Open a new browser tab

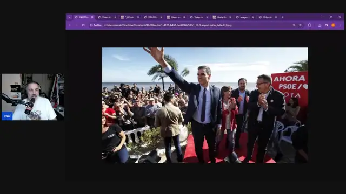(x=283, y=17)
